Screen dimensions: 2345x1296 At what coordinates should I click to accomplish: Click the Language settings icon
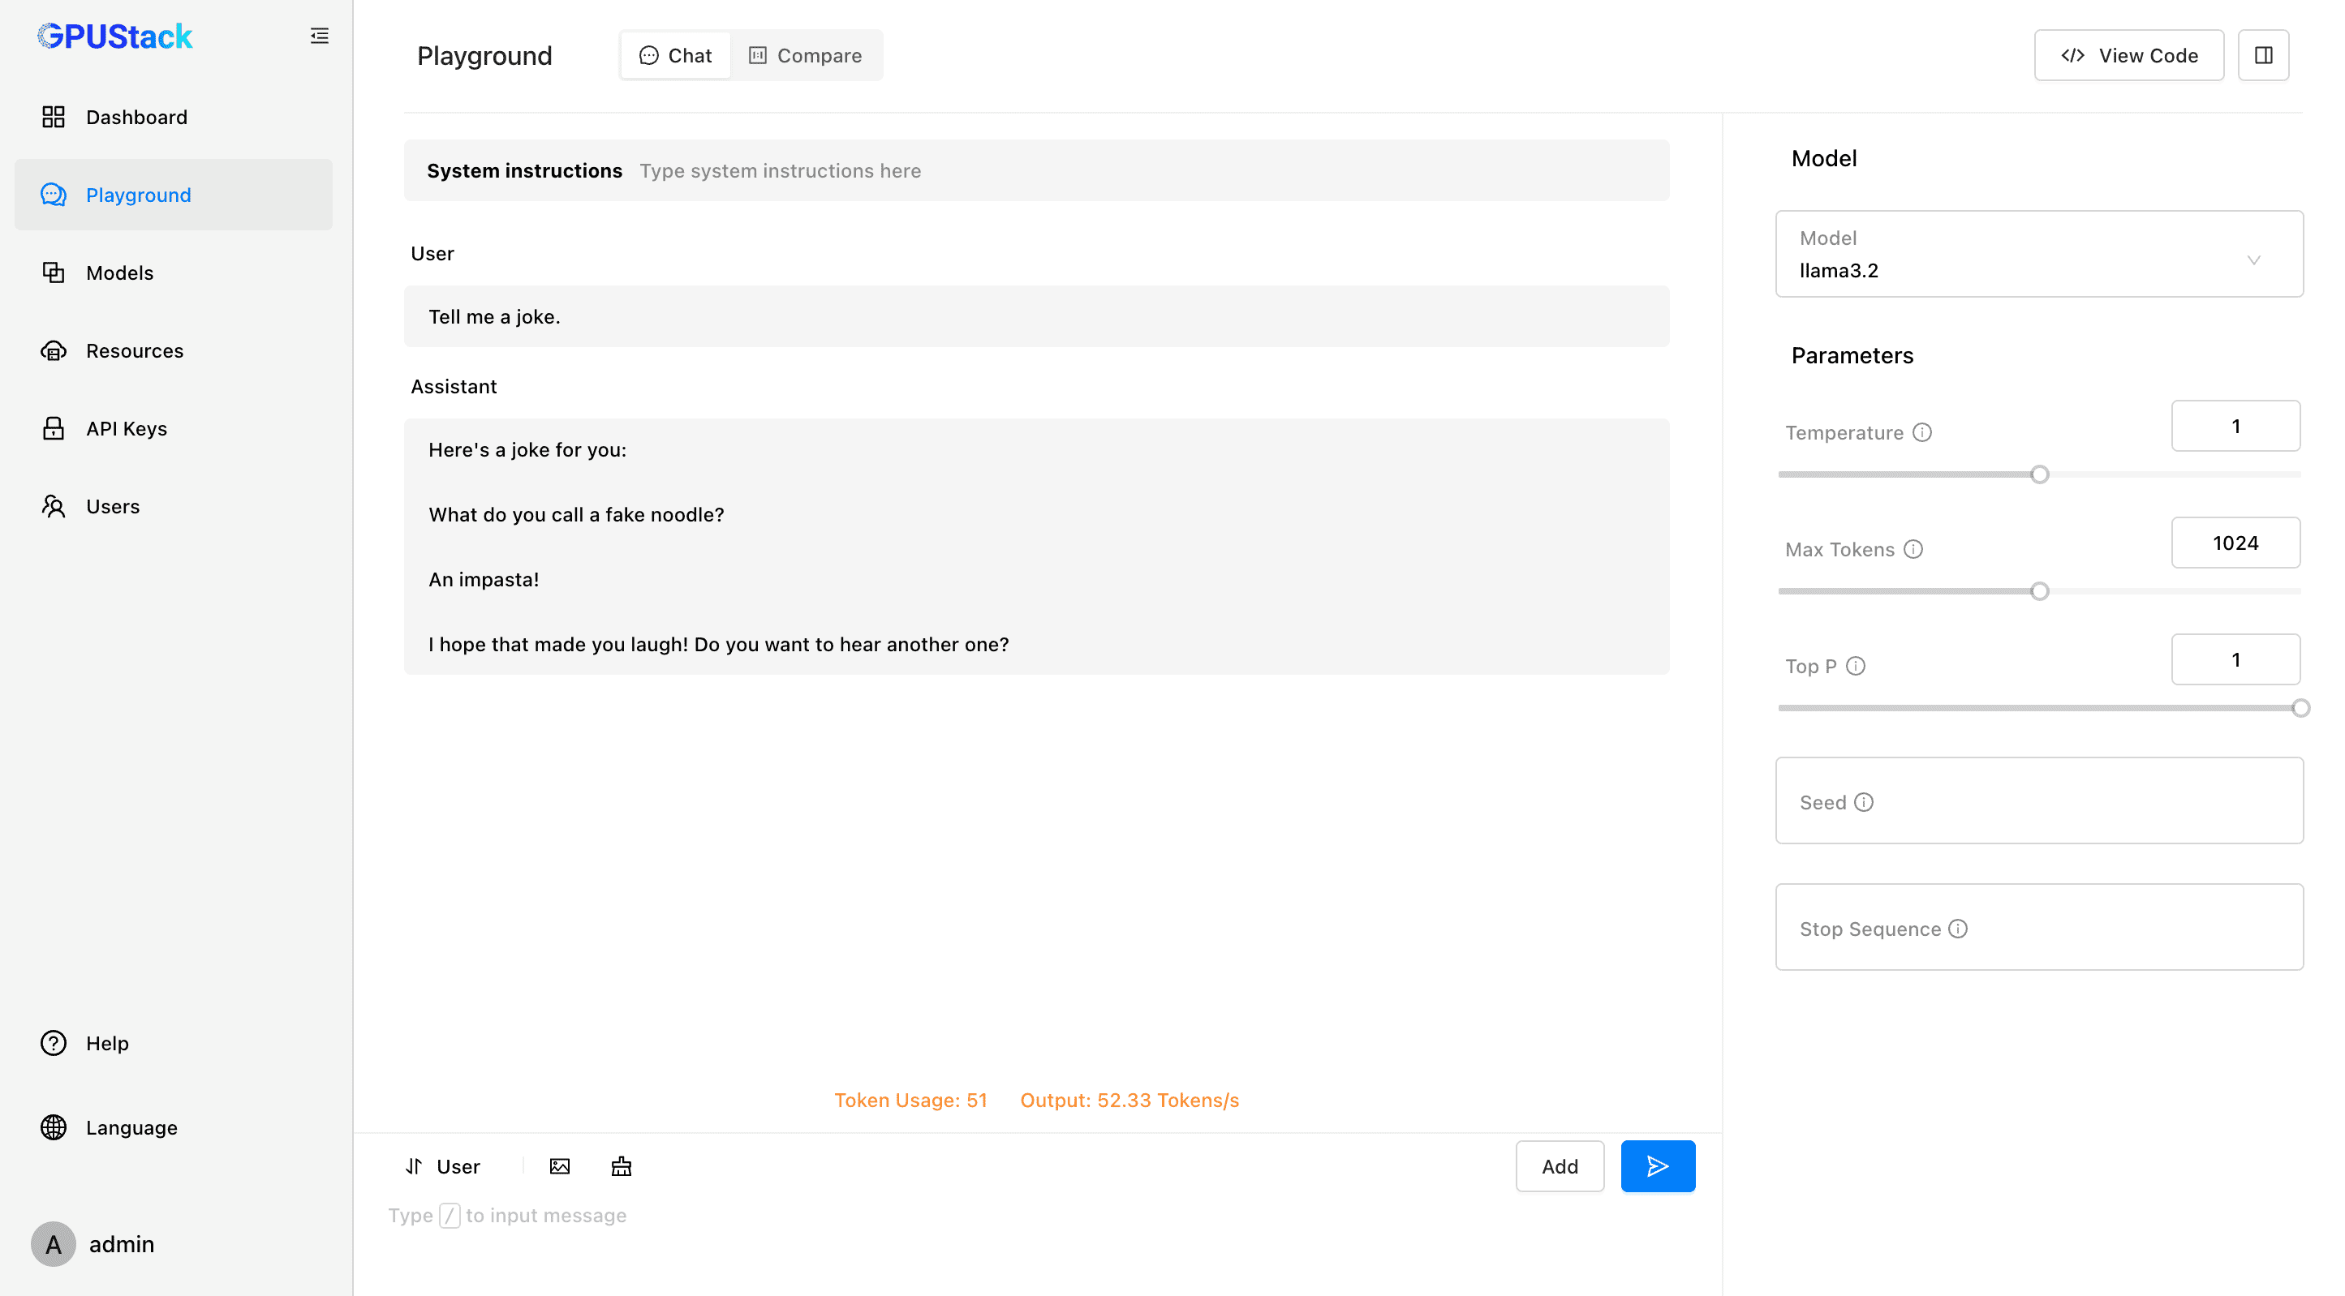coord(53,1128)
